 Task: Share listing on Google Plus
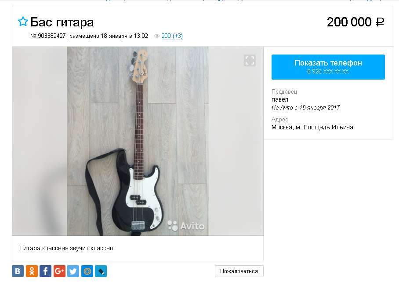(x=59, y=271)
